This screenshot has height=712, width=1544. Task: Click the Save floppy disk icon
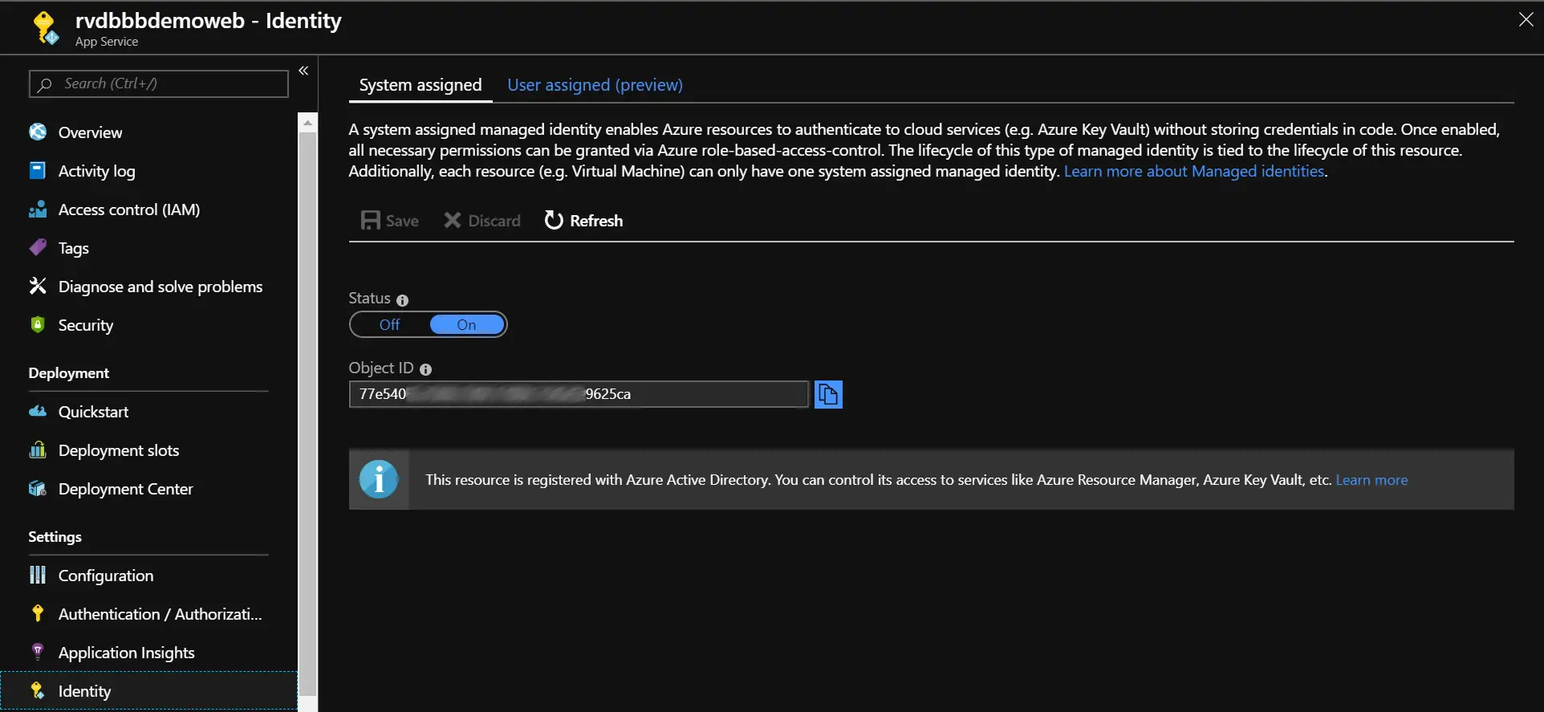click(370, 220)
